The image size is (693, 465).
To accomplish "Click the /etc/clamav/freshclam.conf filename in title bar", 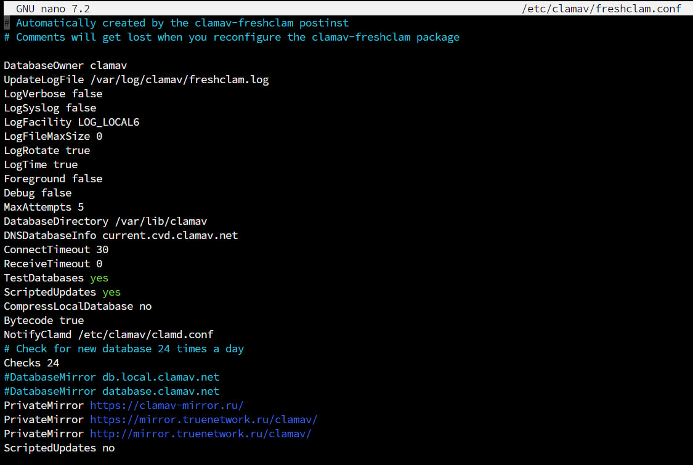I will (601, 9).
